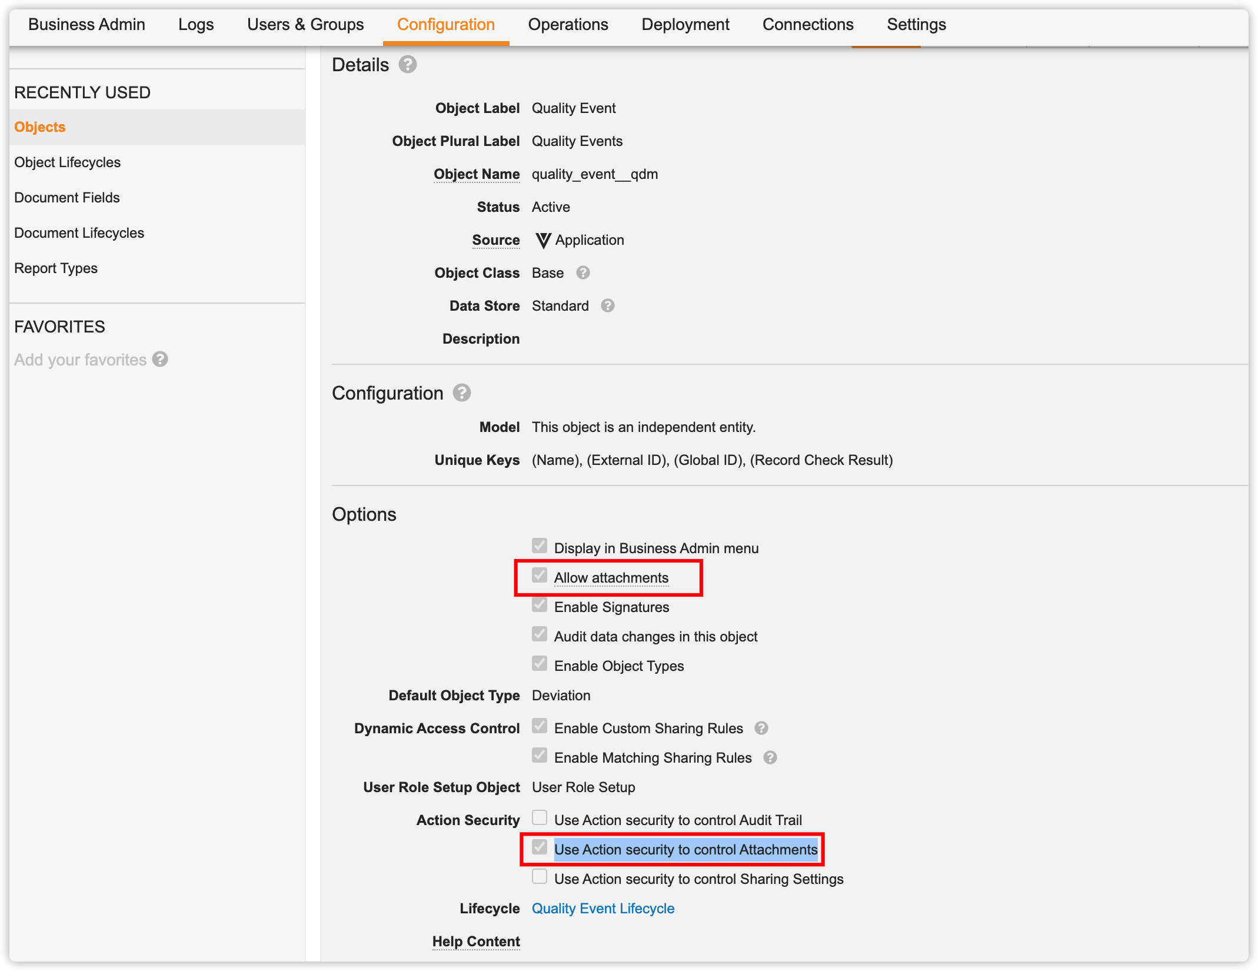Click the help icon beside Object Class
The height and width of the screenshot is (971, 1258).
click(x=583, y=272)
